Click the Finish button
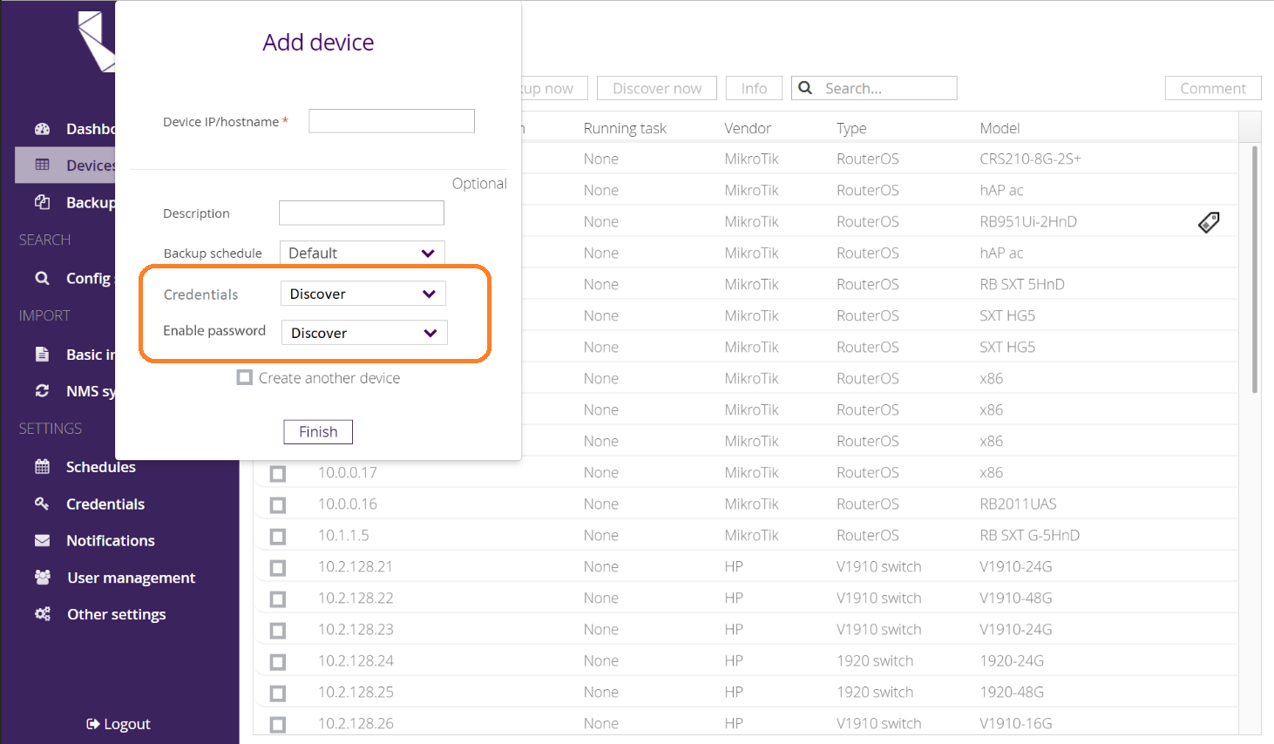This screenshot has height=744, width=1274. point(318,432)
